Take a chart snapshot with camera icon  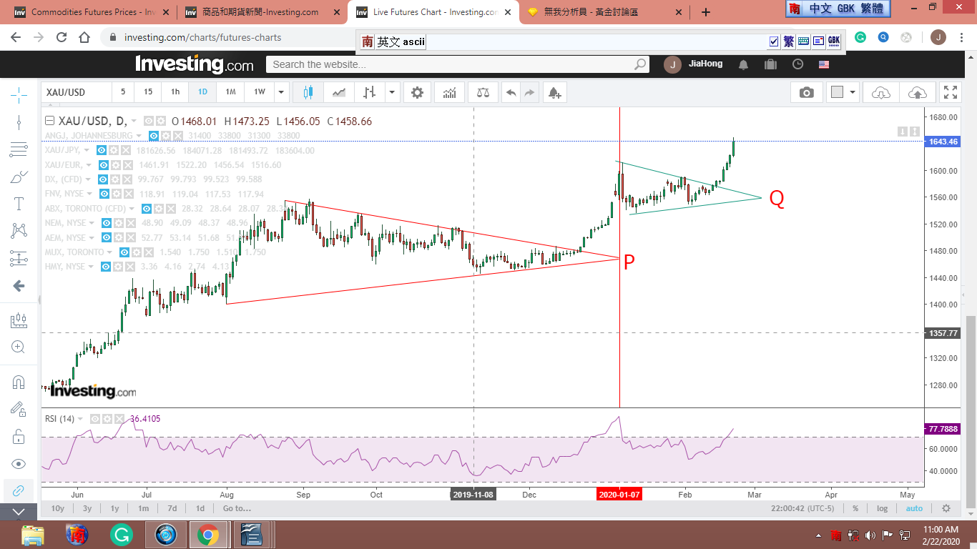click(806, 92)
